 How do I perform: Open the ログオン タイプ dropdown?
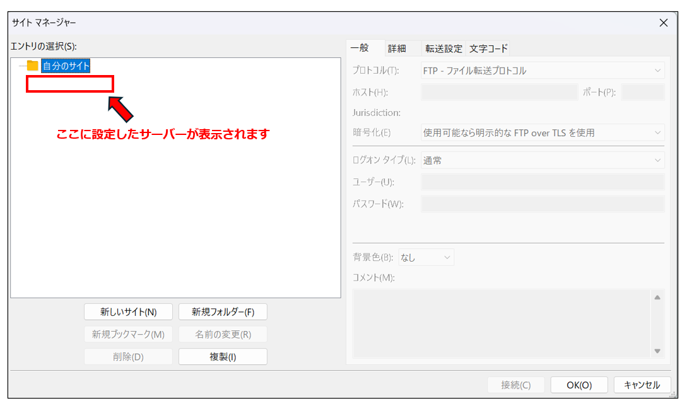tap(543, 160)
